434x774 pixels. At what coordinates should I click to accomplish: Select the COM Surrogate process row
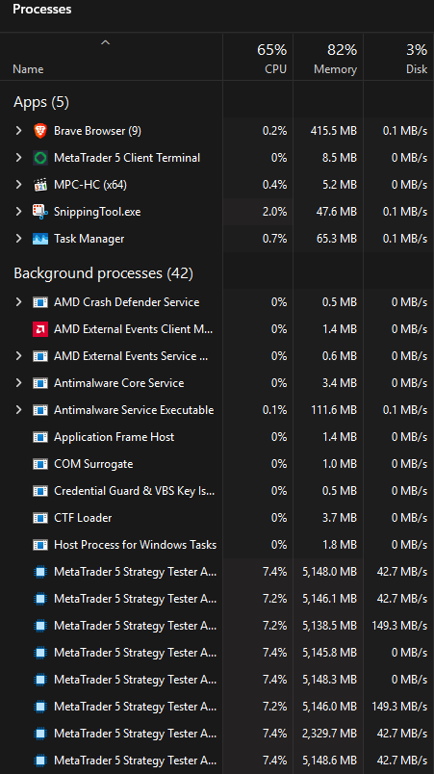tap(217, 464)
